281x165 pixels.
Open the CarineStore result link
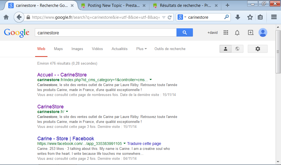coord(50,107)
